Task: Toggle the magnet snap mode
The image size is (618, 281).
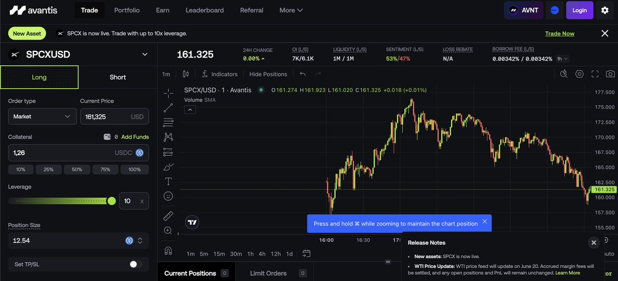Action: (x=168, y=251)
